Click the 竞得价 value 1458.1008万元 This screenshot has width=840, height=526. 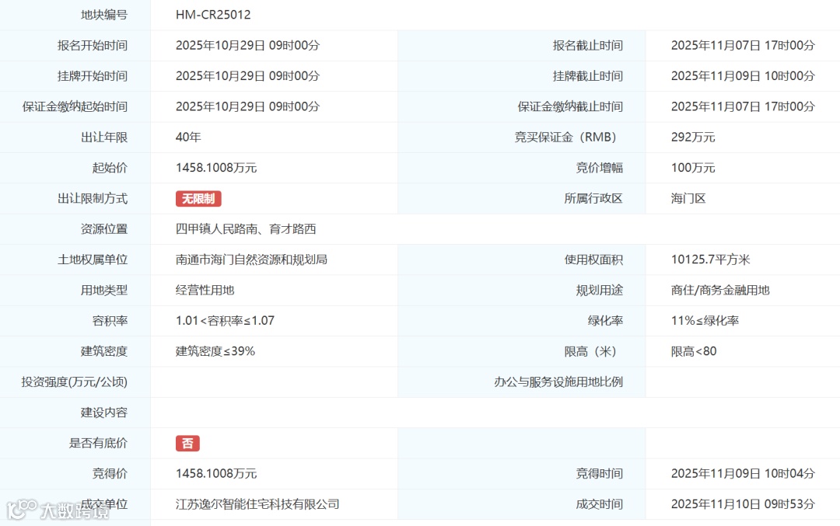[216, 474]
